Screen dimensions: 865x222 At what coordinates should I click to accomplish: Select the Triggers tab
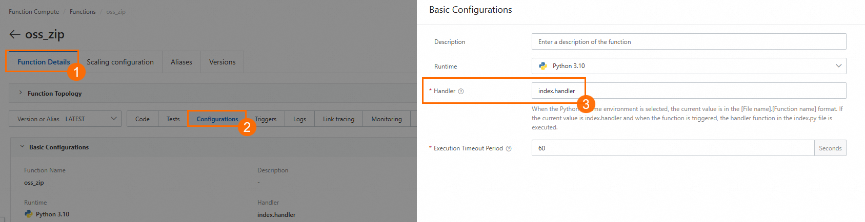coord(266,119)
